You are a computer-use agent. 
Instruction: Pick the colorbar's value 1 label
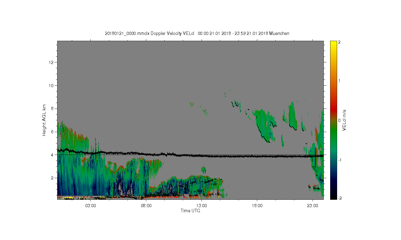[x=339, y=81]
